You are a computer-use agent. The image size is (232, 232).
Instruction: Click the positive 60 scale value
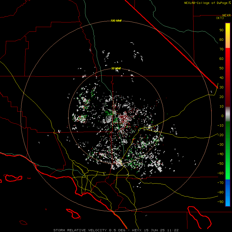coord(221,59)
